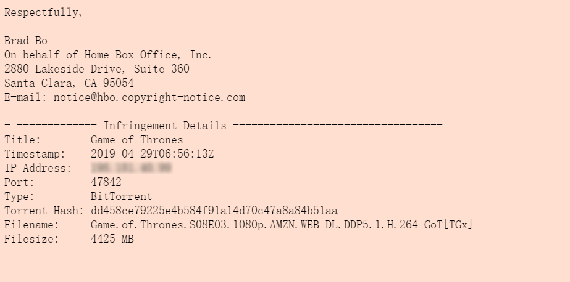Click the timestamp value 2019-04-29T06:56:13Z
The height and width of the screenshot is (282, 570).
click(x=152, y=154)
